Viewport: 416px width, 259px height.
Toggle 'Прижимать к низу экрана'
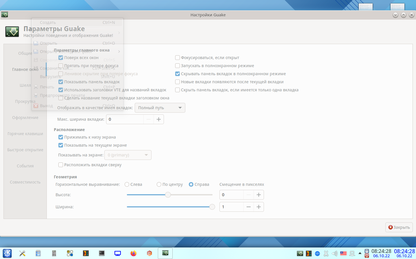point(61,137)
